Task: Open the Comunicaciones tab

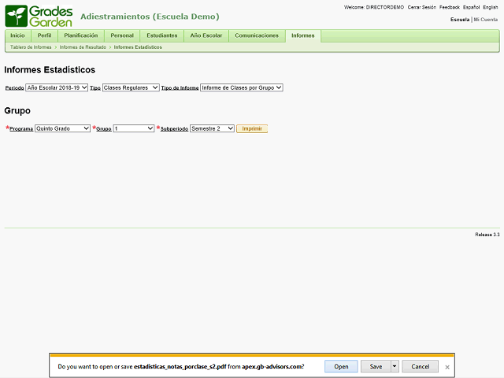Action: [x=257, y=35]
